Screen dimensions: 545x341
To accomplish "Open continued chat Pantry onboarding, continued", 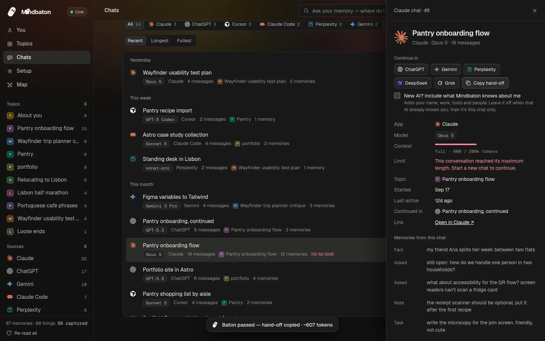I will [471, 211].
